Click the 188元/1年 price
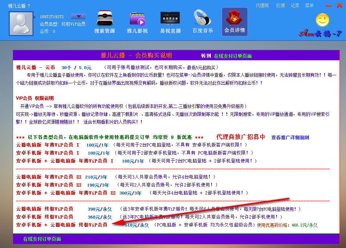Image resolution: width=346 pixels, height=248 pixels. click(133, 161)
